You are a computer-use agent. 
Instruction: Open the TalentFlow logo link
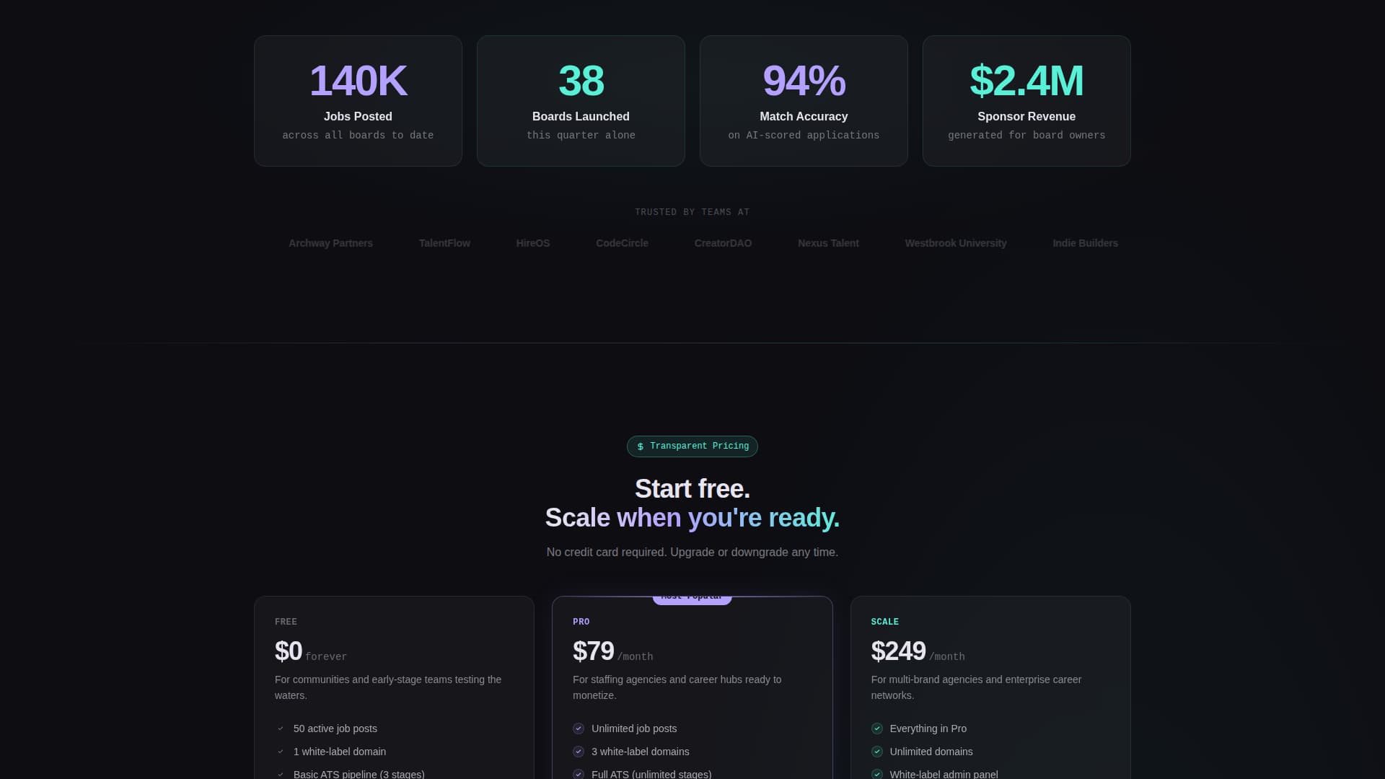[444, 243]
